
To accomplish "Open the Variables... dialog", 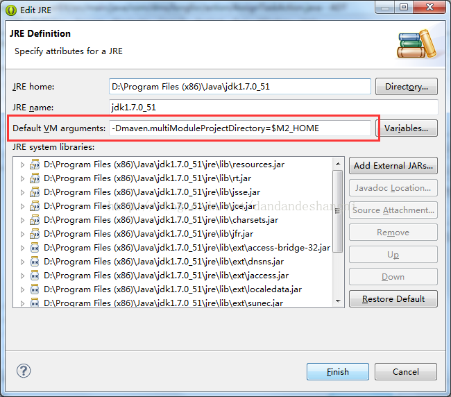I will point(407,128).
